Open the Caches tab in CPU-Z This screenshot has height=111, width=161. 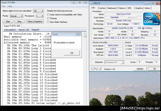click(102, 8)
